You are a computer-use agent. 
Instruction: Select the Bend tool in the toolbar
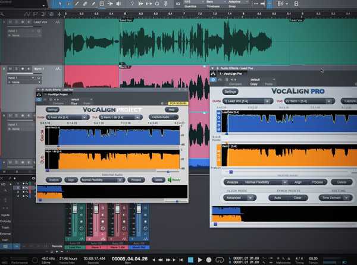(x=110, y=4)
